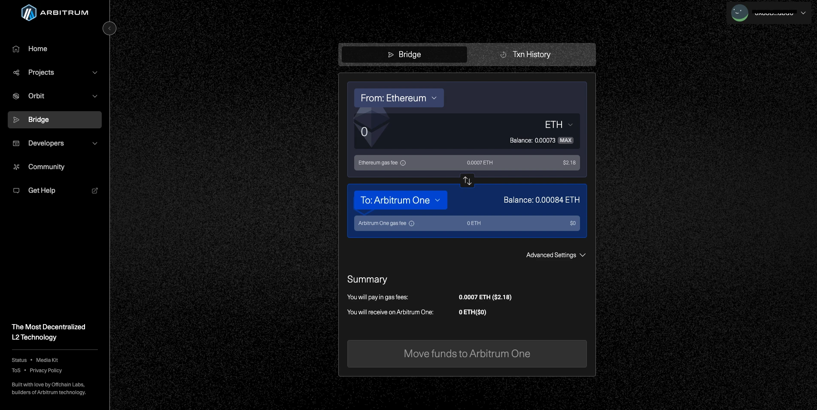
Task: Expand the Orbit menu section
Action: point(95,96)
